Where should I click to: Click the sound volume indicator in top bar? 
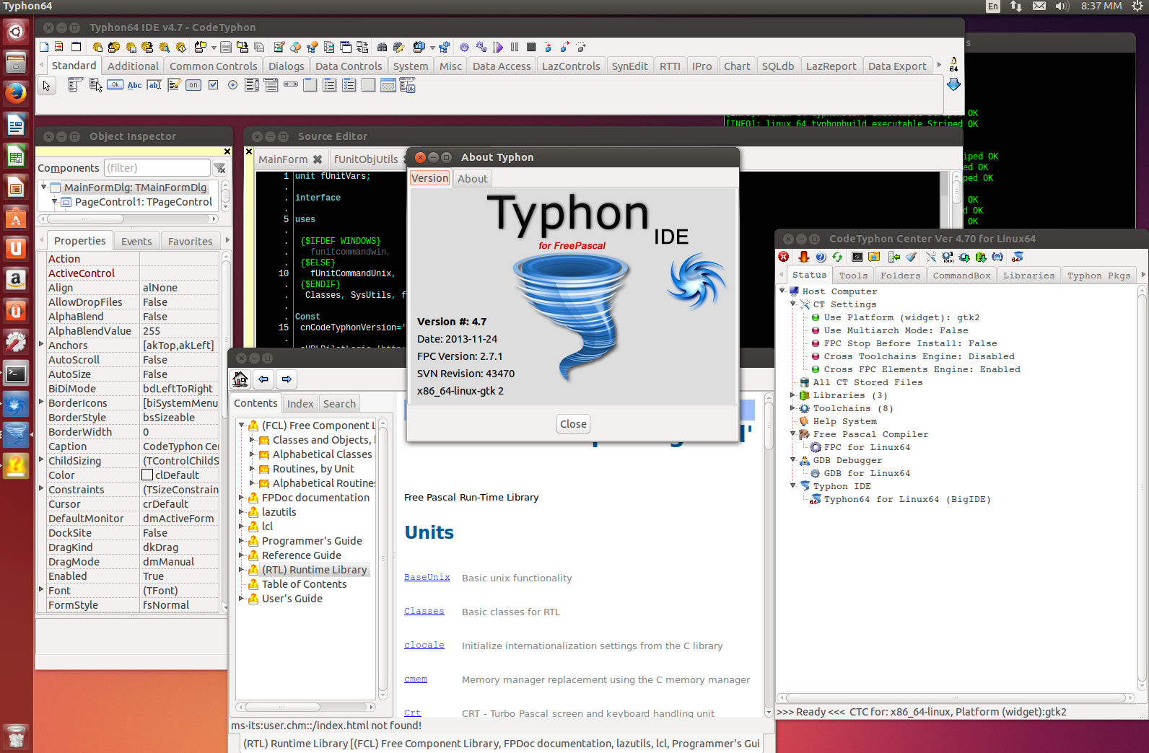click(1062, 6)
